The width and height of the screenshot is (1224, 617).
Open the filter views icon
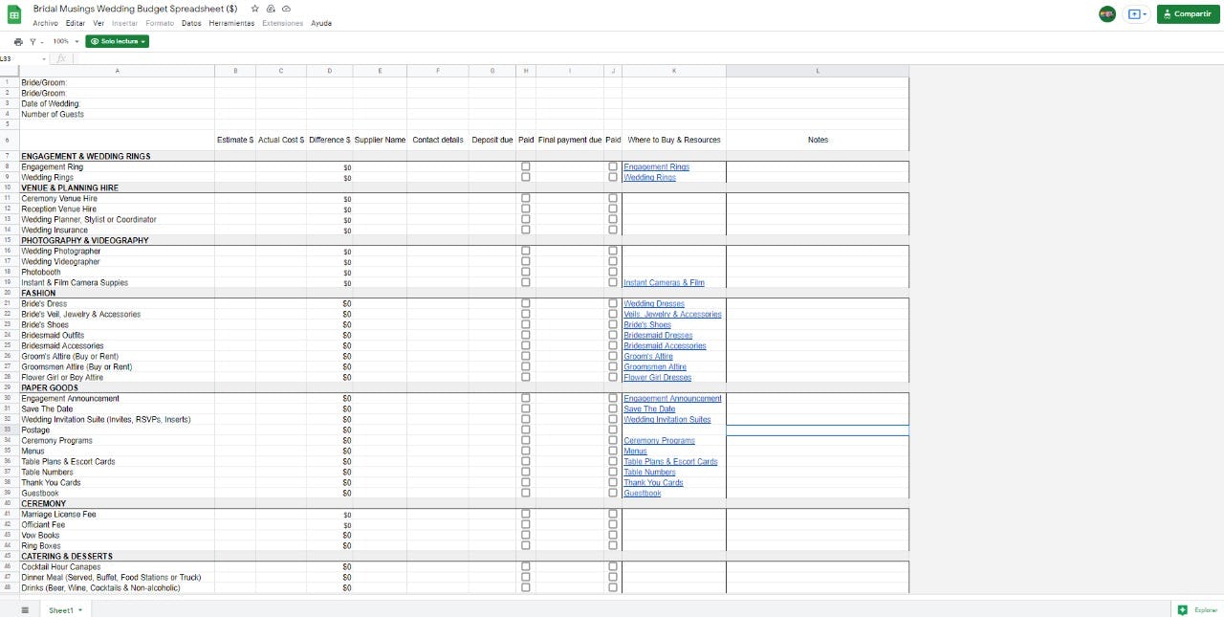point(35,42)
